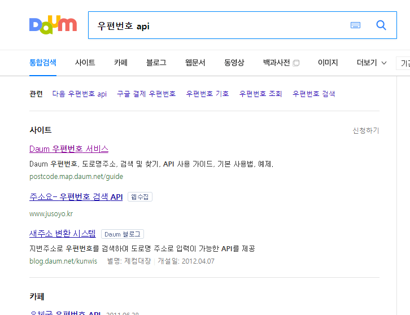Click the 백과사전 tab's small box icon

coord(296,63)
